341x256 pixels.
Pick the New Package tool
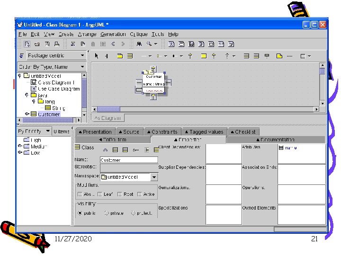[120, 56]
